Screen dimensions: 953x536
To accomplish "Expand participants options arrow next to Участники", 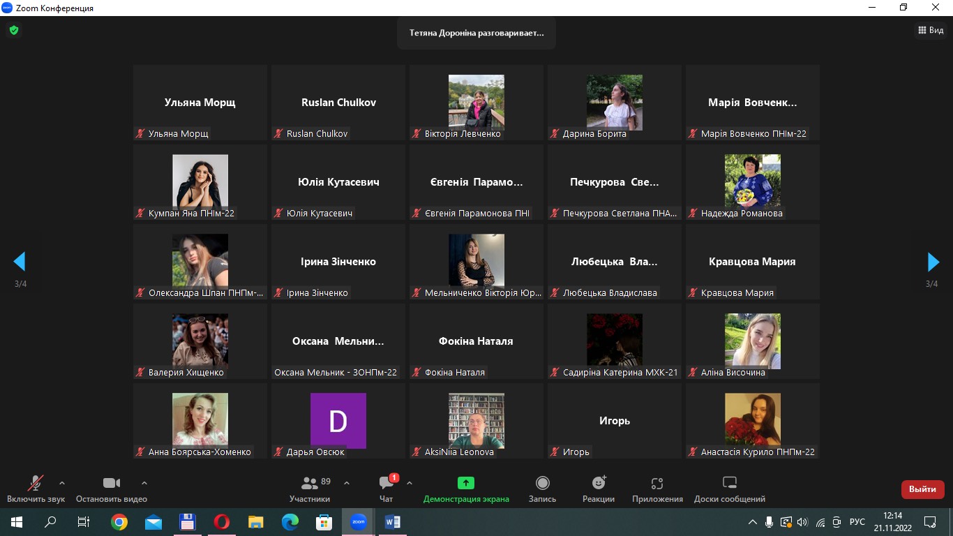I will click(x=347, y=482).
